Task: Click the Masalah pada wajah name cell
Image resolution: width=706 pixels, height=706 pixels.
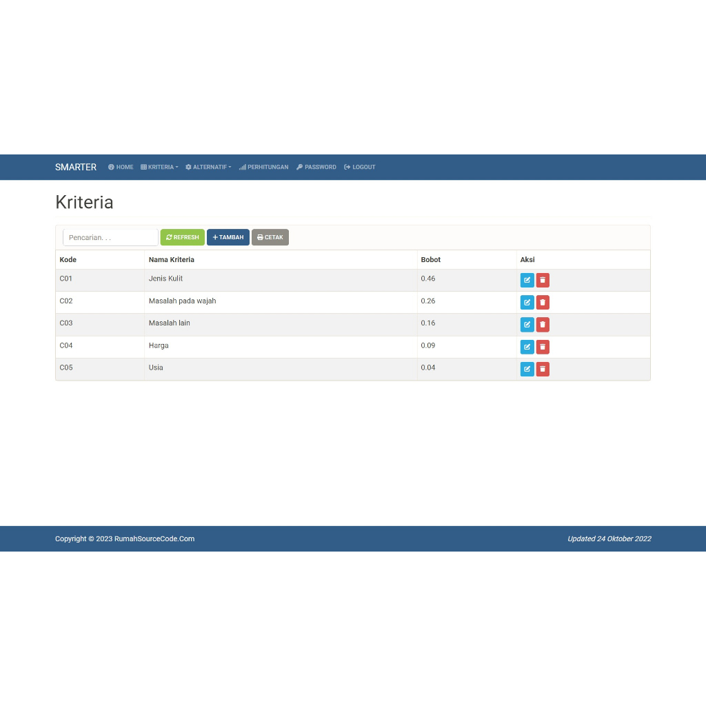Action: pyautogui.click(x=281, y=302)
